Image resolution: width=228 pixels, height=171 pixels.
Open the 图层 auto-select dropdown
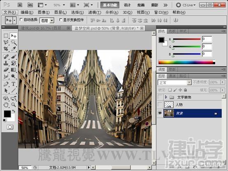[x=47, y=21]
